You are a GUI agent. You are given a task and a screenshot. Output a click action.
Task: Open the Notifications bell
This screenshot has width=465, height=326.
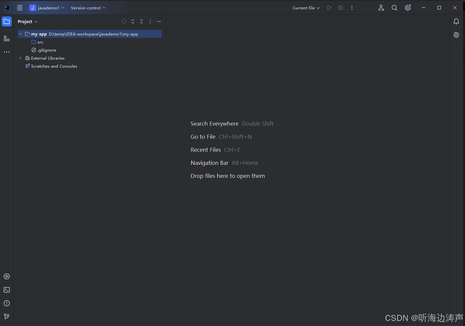[x=456, y=21]
